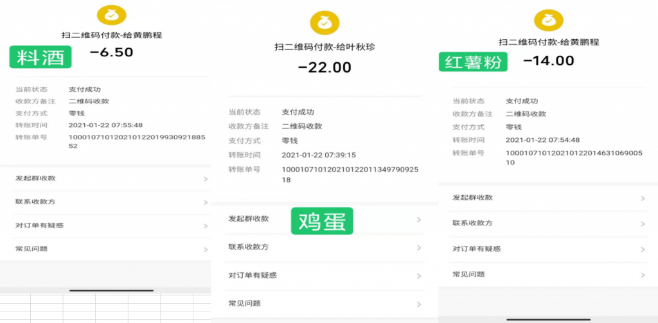
Task: Open the 对订单有疑惑 arrow in the -22.00 receipt
Action: (419, 275)
